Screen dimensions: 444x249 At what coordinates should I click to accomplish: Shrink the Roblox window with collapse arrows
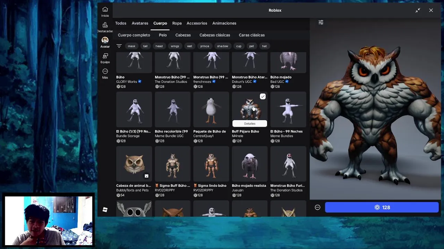click(x=418, y=10)
